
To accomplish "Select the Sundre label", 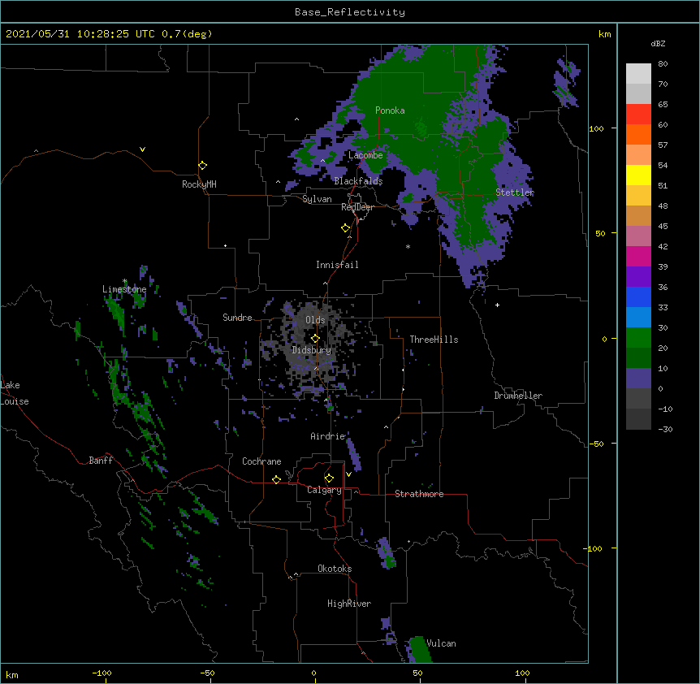I will coord(237,318).
